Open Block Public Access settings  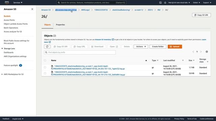point(17,42)
